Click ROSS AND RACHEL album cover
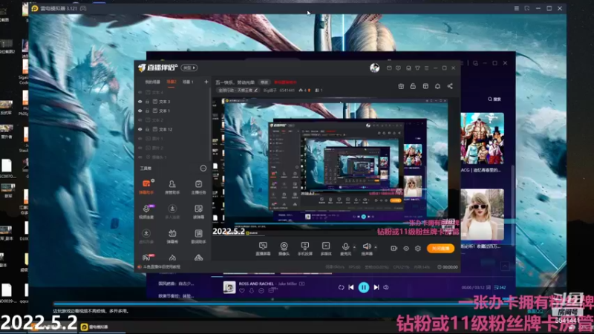 tap(229, 287)
